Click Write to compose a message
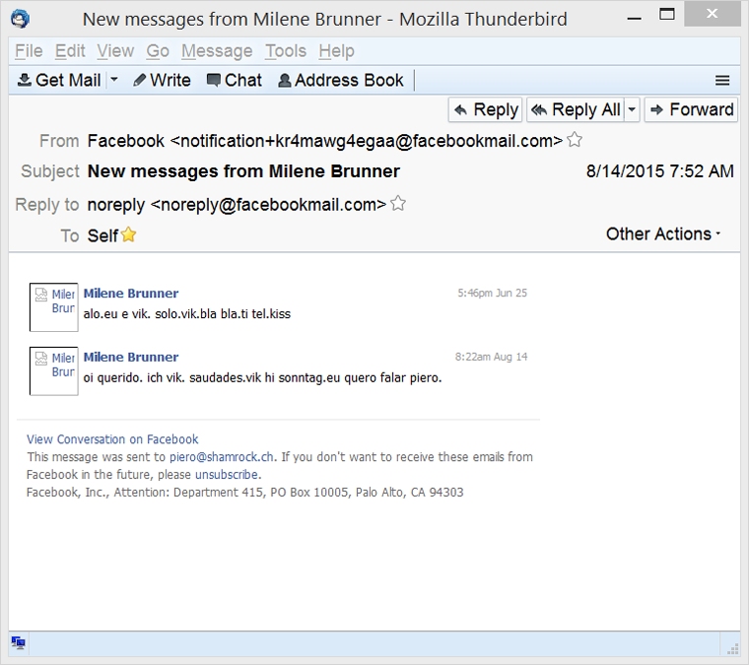 pos(163,81)
